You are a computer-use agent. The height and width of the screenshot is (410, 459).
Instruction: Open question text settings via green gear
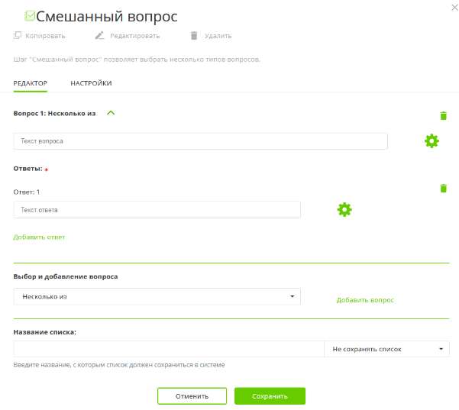pyautogui.click(x=432, y=141)
